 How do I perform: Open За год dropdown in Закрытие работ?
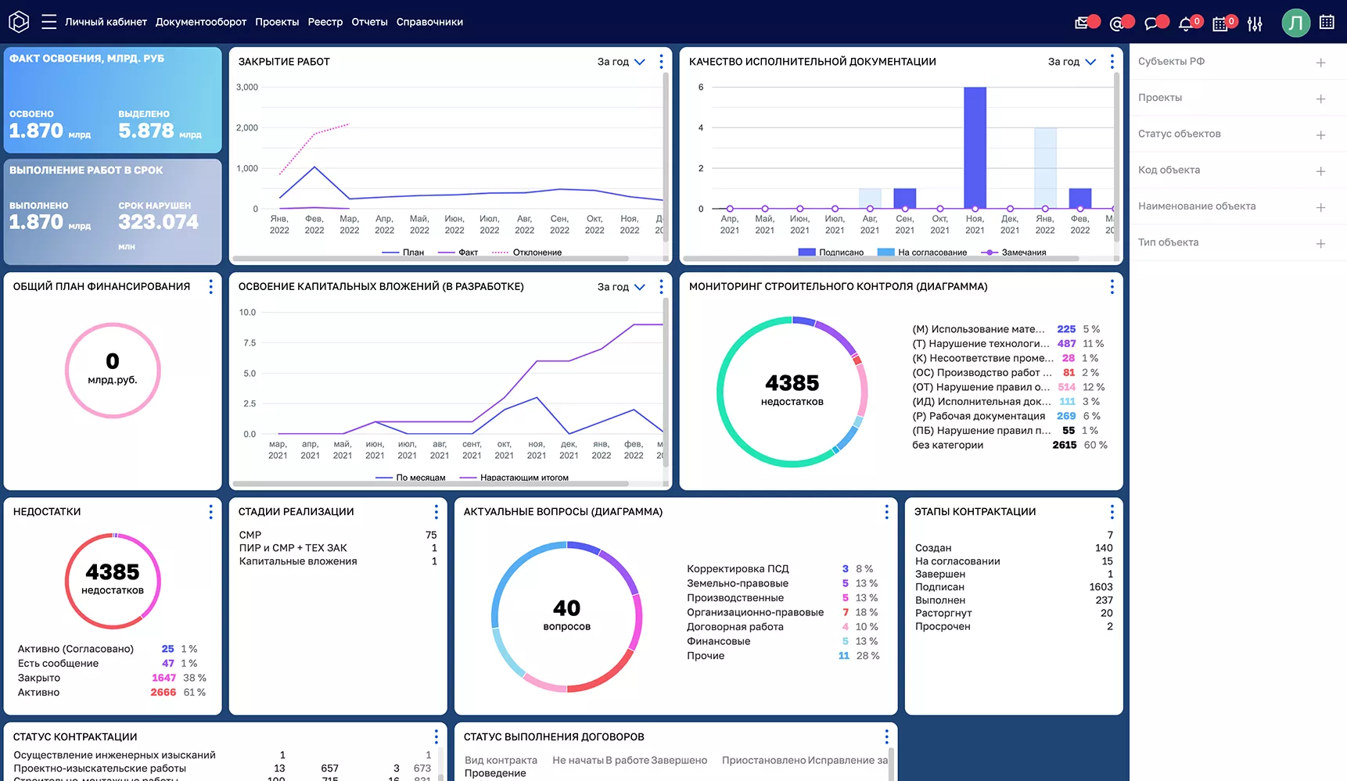(x=621, y=62)
